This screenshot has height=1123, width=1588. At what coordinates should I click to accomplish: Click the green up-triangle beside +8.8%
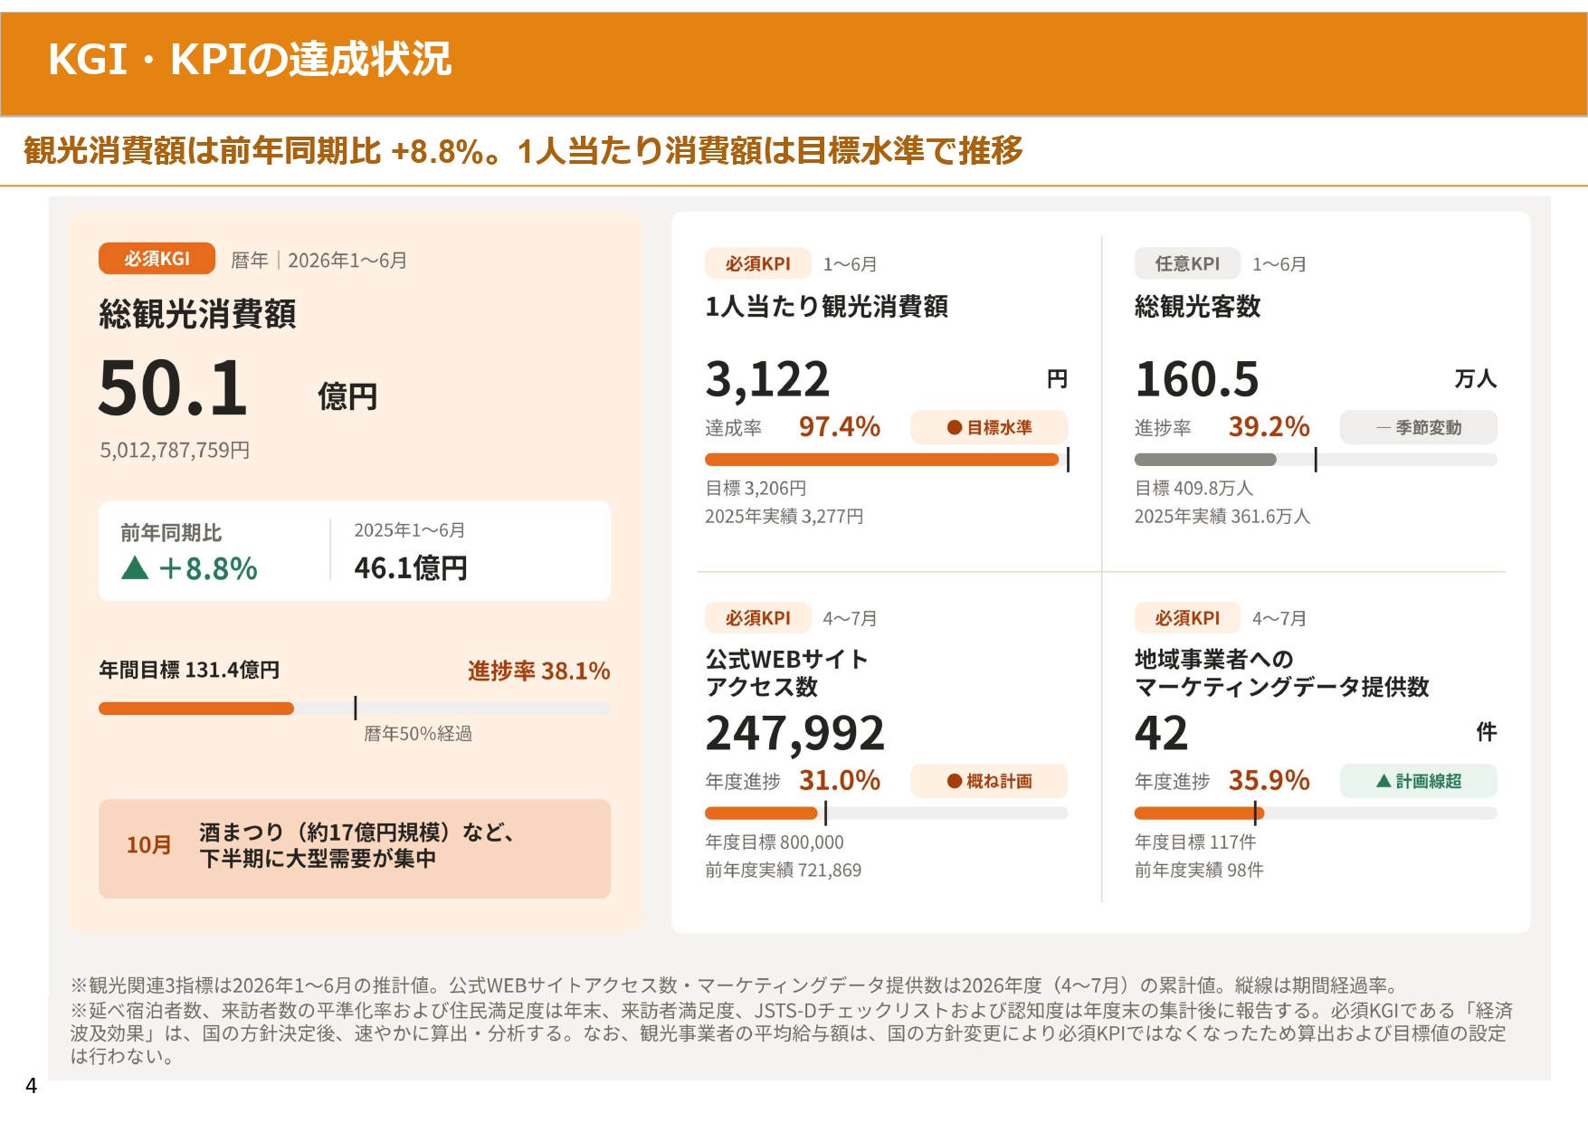135,568
